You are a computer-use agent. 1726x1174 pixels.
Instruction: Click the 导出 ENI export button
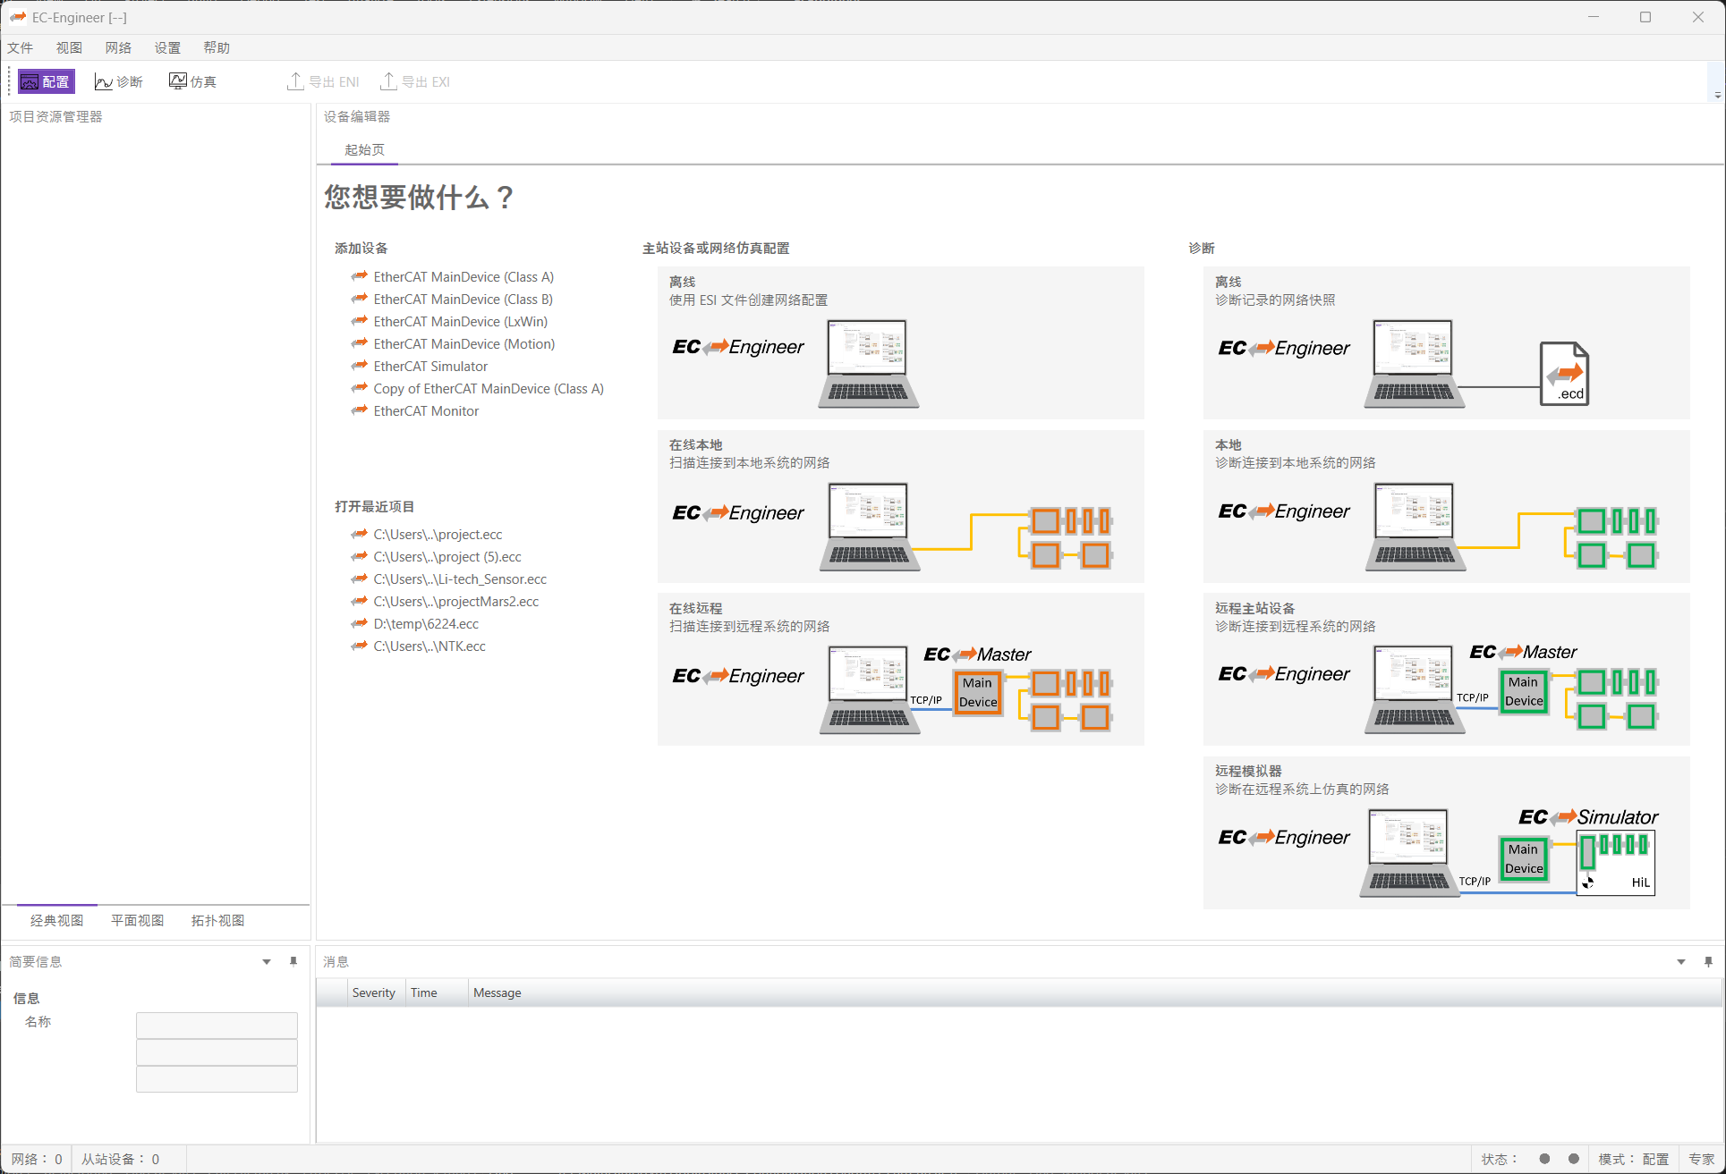point(323,81)
